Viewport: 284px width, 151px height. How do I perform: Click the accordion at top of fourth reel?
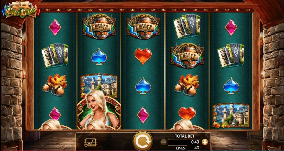click(187, 26)
